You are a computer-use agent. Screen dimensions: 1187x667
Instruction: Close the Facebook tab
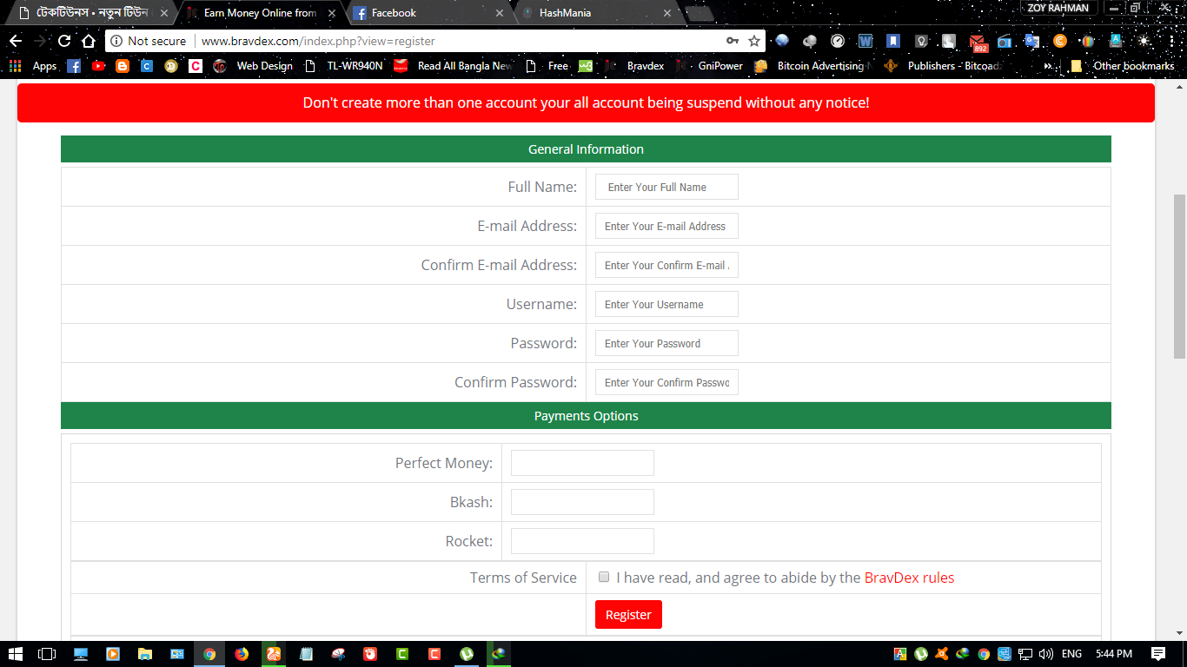pyautogui.click(x=500, y=13)
